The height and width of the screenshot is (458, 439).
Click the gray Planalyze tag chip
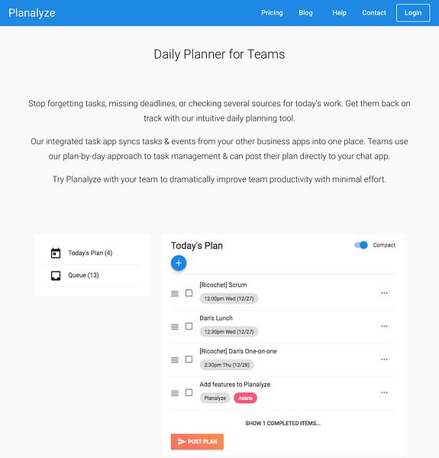pyautogui.click(x=215, y=398)
